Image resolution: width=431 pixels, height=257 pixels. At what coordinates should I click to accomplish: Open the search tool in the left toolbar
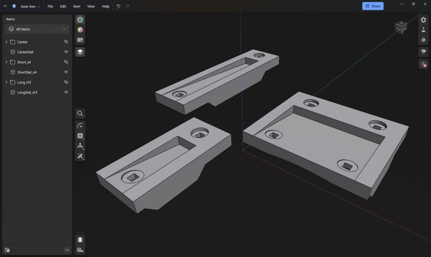click(80, 114)
